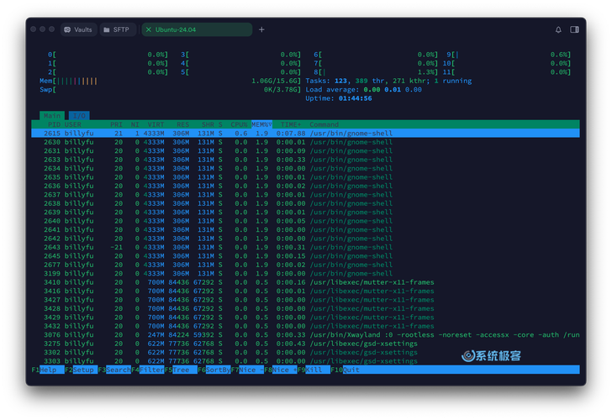Select gsd-xsettings process PID 3275

coord(305,344)
